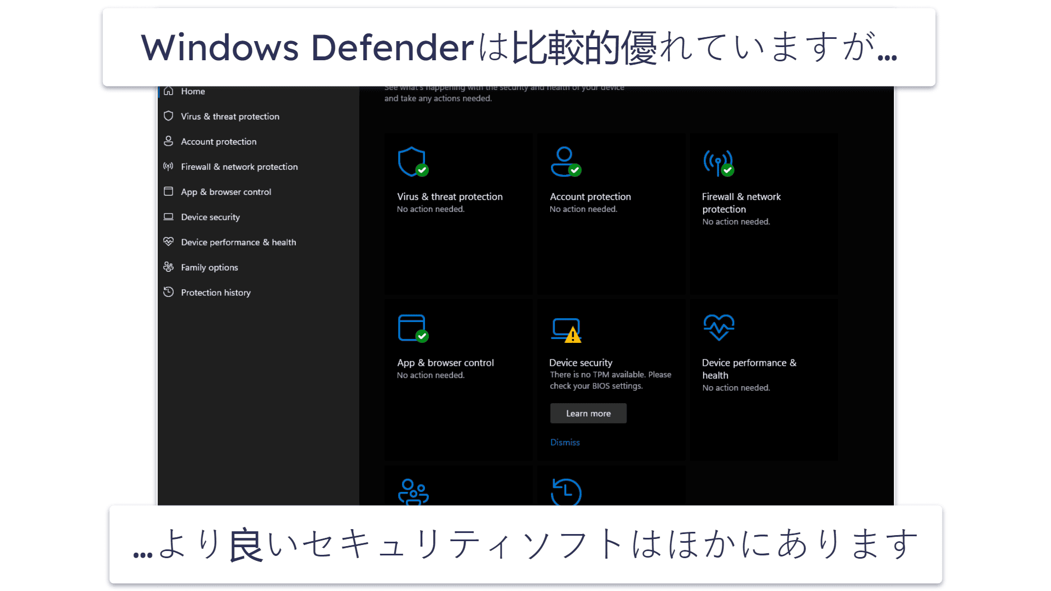Click 'No action needed.' under Account protection
The height and width of the screenshot is (591, 1051).
[583, 209]
